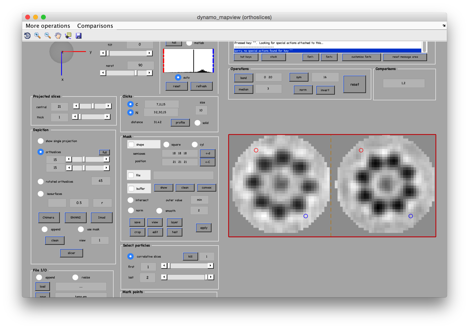Click the Save floppy disk icon

tap(78, 36)
